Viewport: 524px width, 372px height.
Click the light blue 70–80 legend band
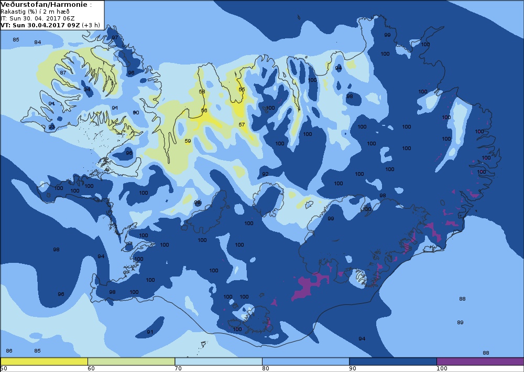click(x=219, y=362)
